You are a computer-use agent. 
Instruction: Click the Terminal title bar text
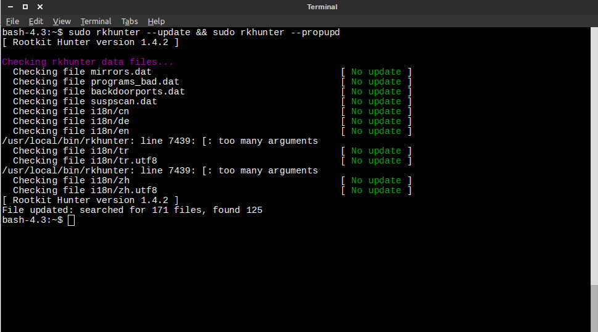pyautogui.click(x=322, y=7)
